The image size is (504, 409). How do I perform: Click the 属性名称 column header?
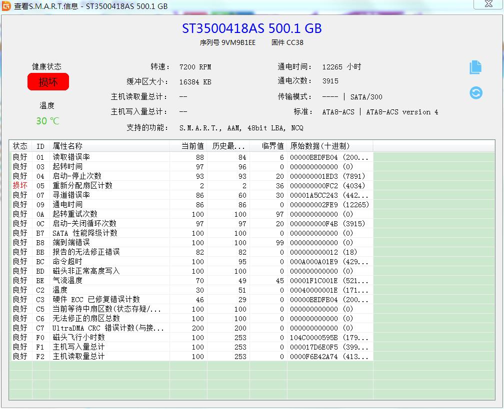pos(109,146)
